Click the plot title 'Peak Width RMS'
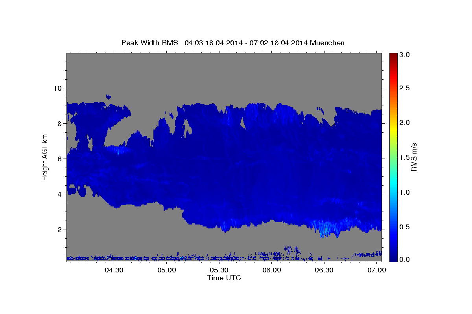The width and height of the screenshot is (472, 314). (150, 43)
